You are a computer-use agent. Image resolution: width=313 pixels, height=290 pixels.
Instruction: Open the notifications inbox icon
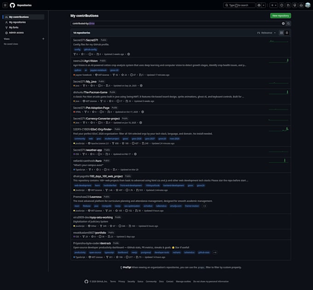click(301, 5)
